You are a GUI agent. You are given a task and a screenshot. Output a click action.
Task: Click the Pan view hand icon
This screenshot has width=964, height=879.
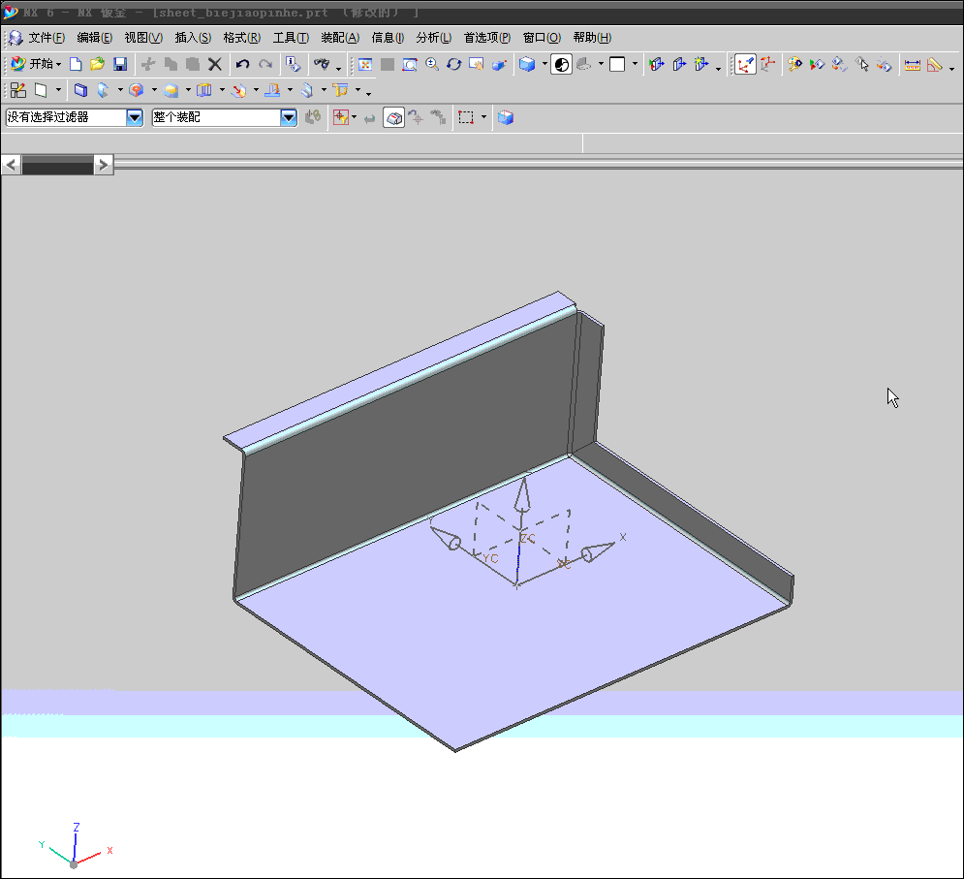point(477,64)
